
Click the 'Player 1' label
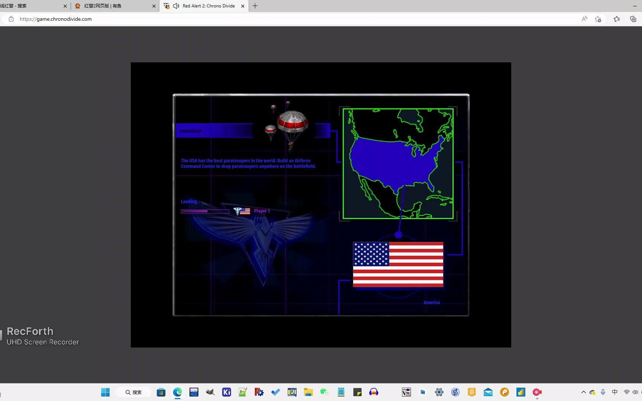click(x=262, y=211)
